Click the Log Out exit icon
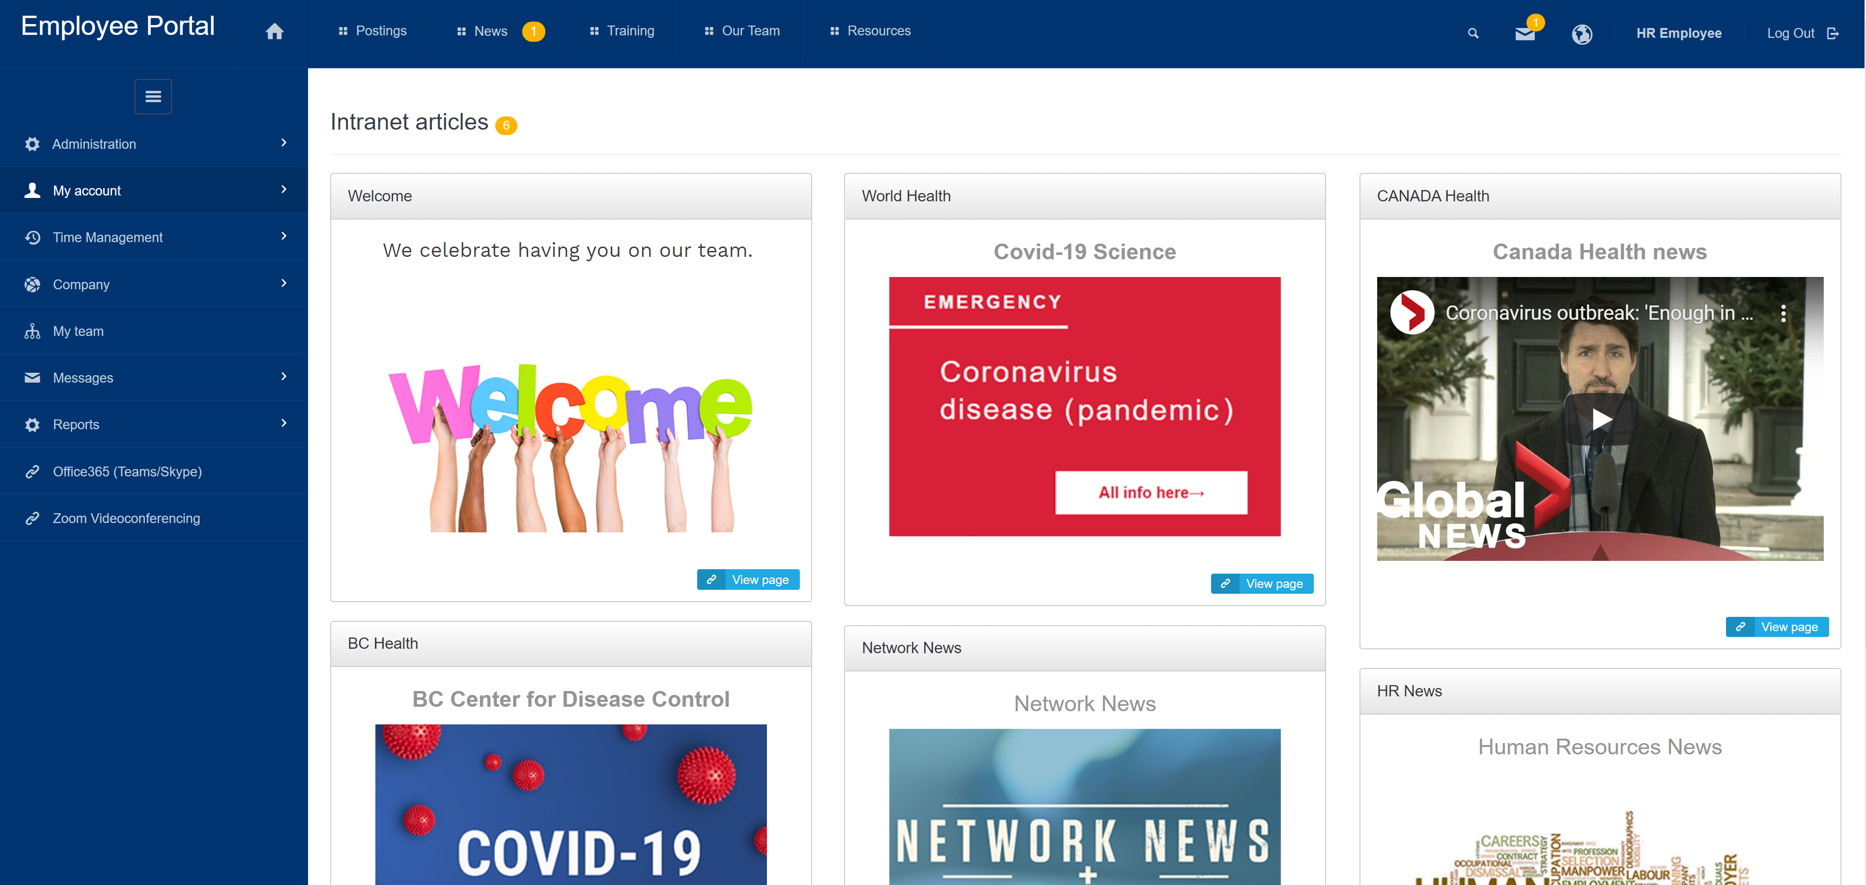The width and height of the screenshot is (1866, 885). tap(1833, 33)
